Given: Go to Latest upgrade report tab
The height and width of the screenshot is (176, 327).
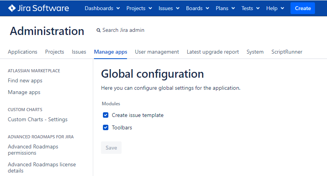Looking at the screenshot, I should [x=212, y=52].
